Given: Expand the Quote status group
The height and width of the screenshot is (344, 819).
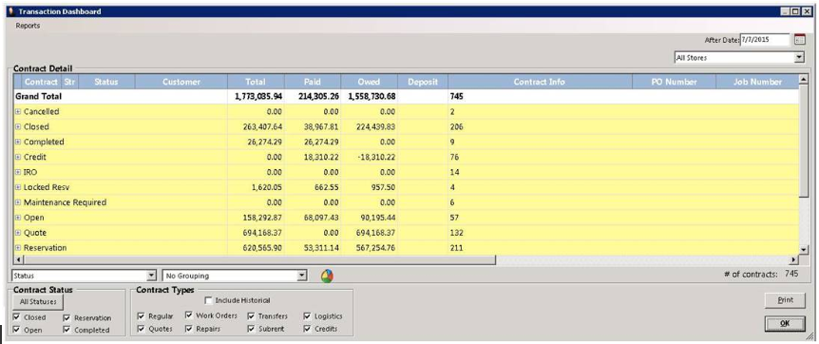Looking at the screenshot, I should click(x=18, y=233).
